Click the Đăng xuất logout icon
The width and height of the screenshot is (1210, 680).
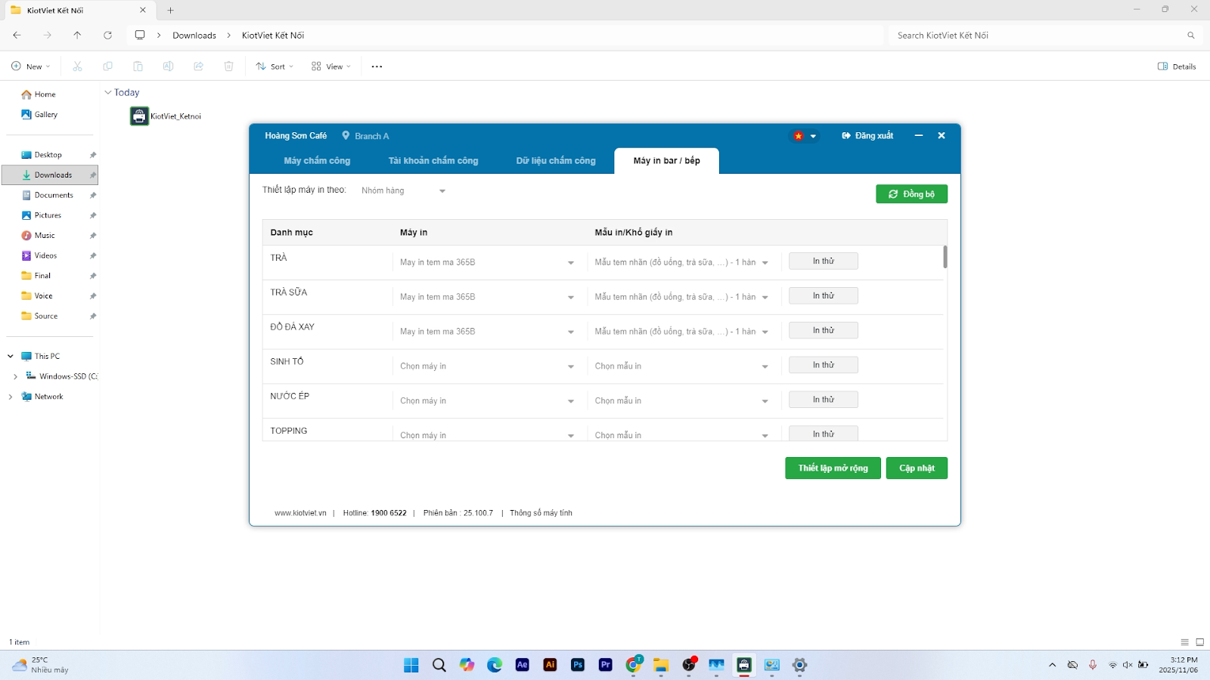click(x=846, y=136)
